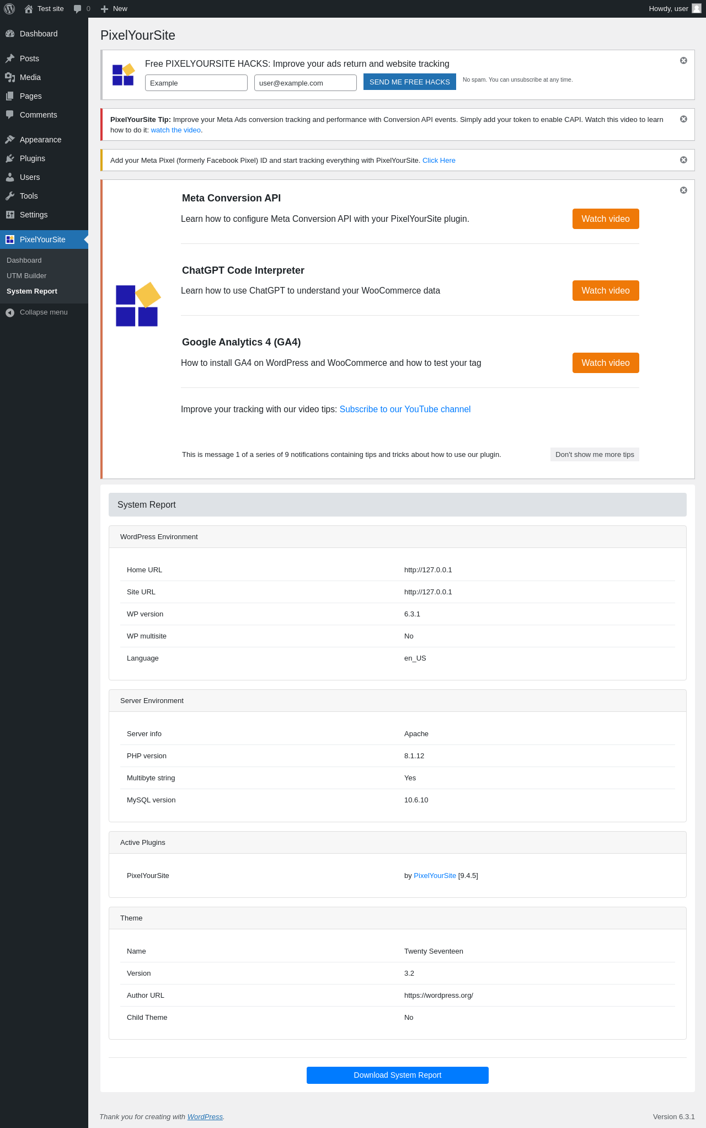Screen dimensions: 706x1128
Task: Watch video for Meta Conversion API
Action: tap(606, 219)
